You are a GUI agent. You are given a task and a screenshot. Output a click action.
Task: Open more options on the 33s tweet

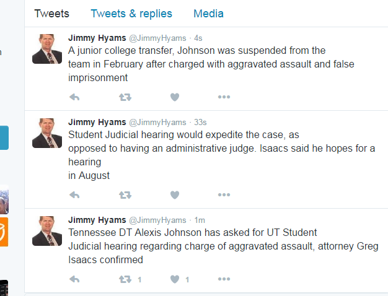(x=224, y=195)
